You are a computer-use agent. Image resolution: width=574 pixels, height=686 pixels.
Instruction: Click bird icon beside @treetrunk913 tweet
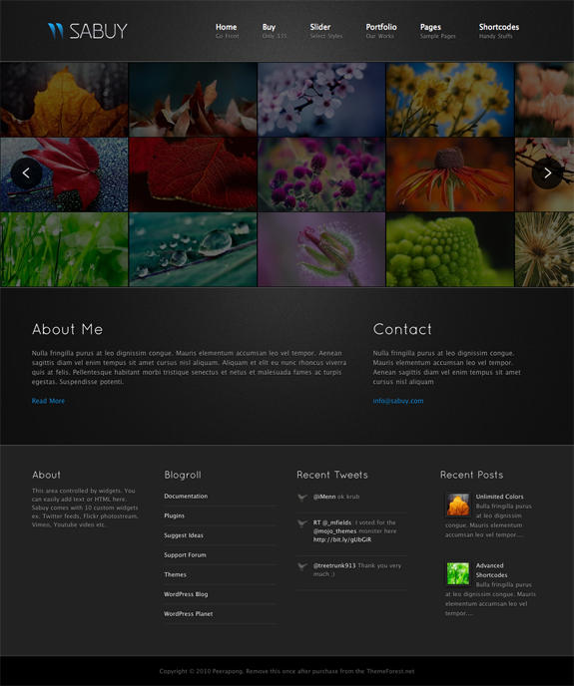click(x=302, y=566)
